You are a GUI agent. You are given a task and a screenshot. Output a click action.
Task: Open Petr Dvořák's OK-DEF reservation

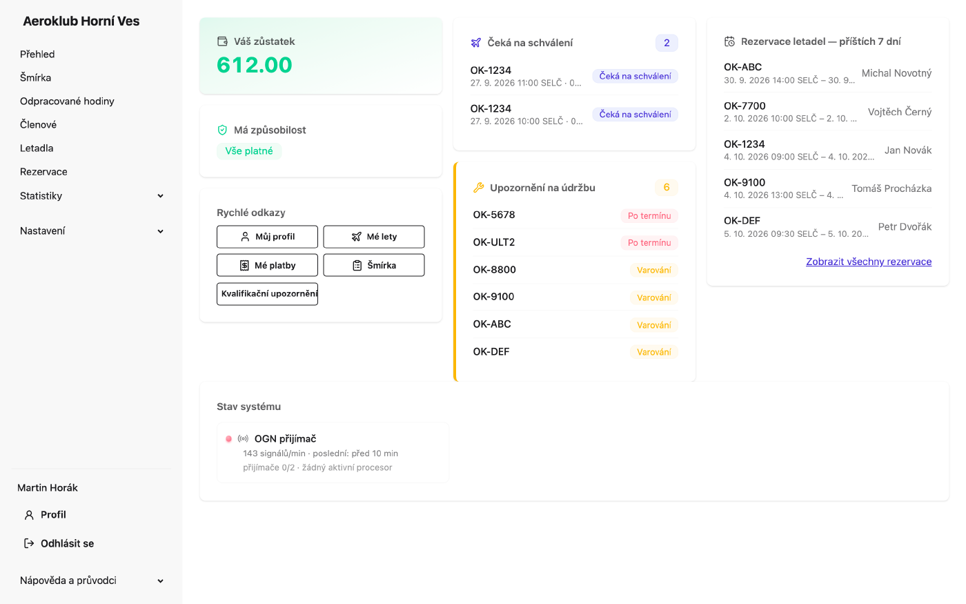827,227
